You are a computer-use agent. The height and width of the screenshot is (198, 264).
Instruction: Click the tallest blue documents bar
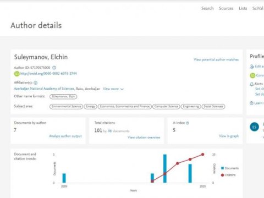pyautogui.click(x=165, y=168)
